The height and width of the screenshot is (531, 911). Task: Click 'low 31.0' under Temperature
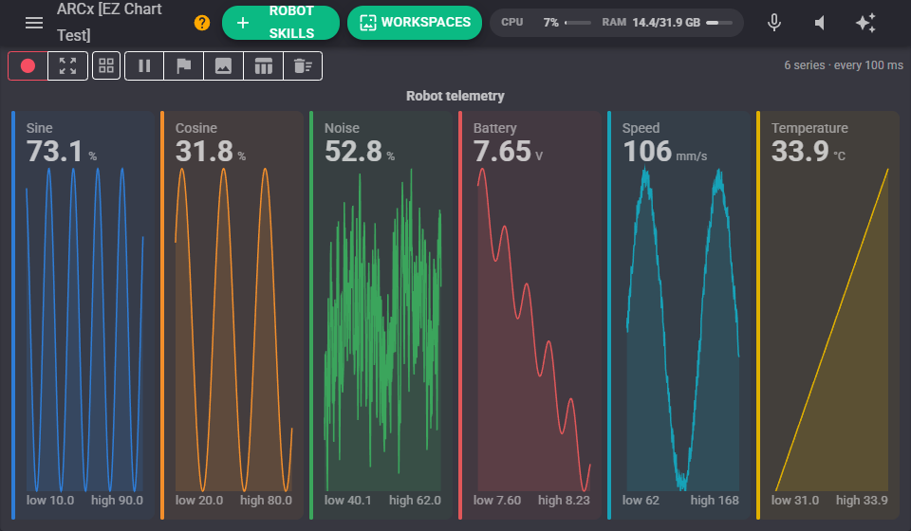pyautogui.click(x=795, y=501)
